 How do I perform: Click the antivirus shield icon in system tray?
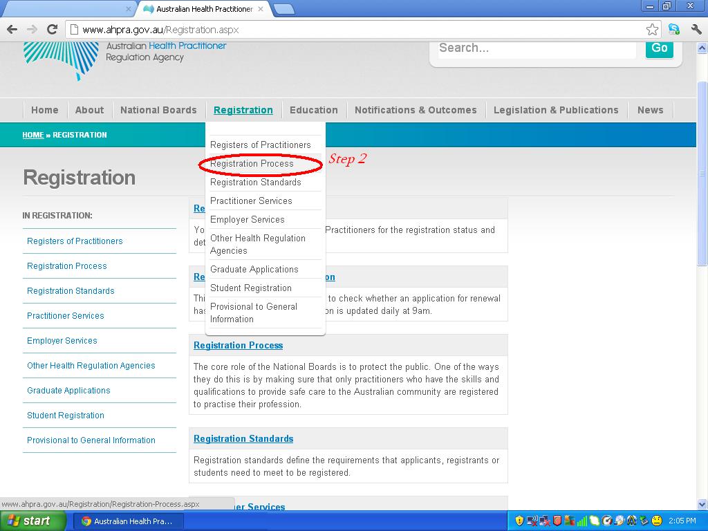pos(557,521)
